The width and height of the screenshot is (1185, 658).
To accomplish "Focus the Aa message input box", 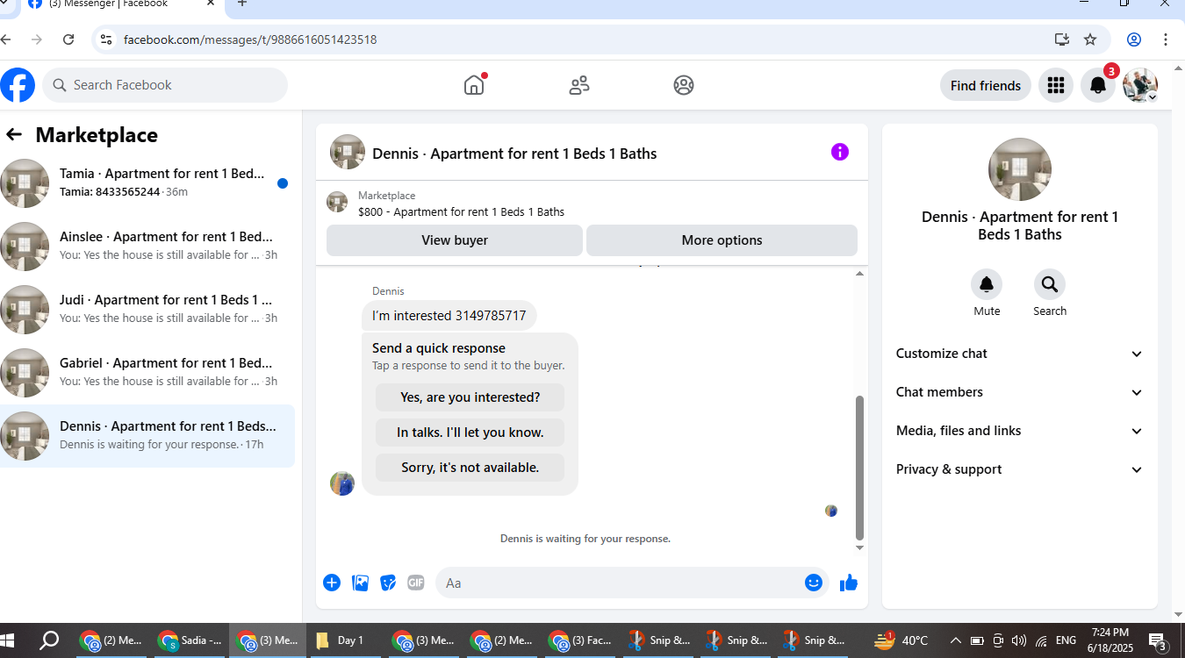I will [620, 583].
